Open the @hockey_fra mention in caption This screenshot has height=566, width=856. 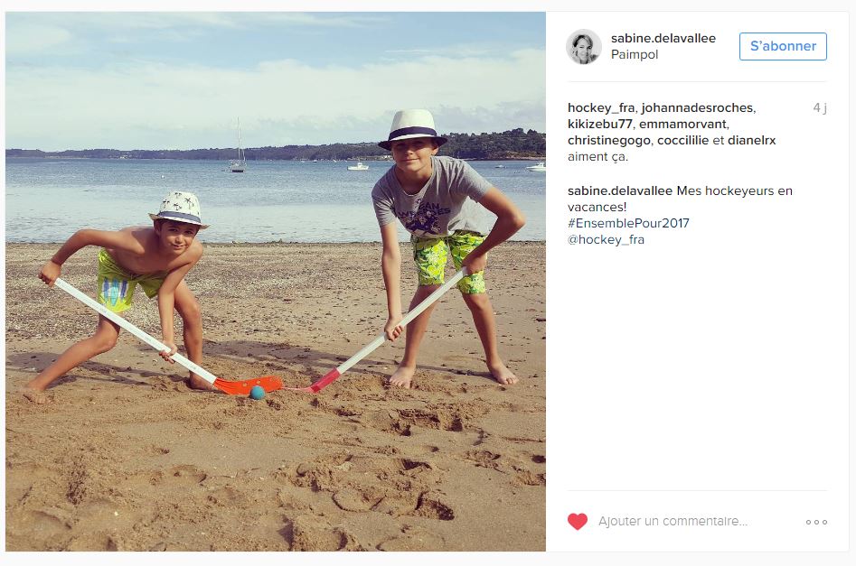[606, 239]
